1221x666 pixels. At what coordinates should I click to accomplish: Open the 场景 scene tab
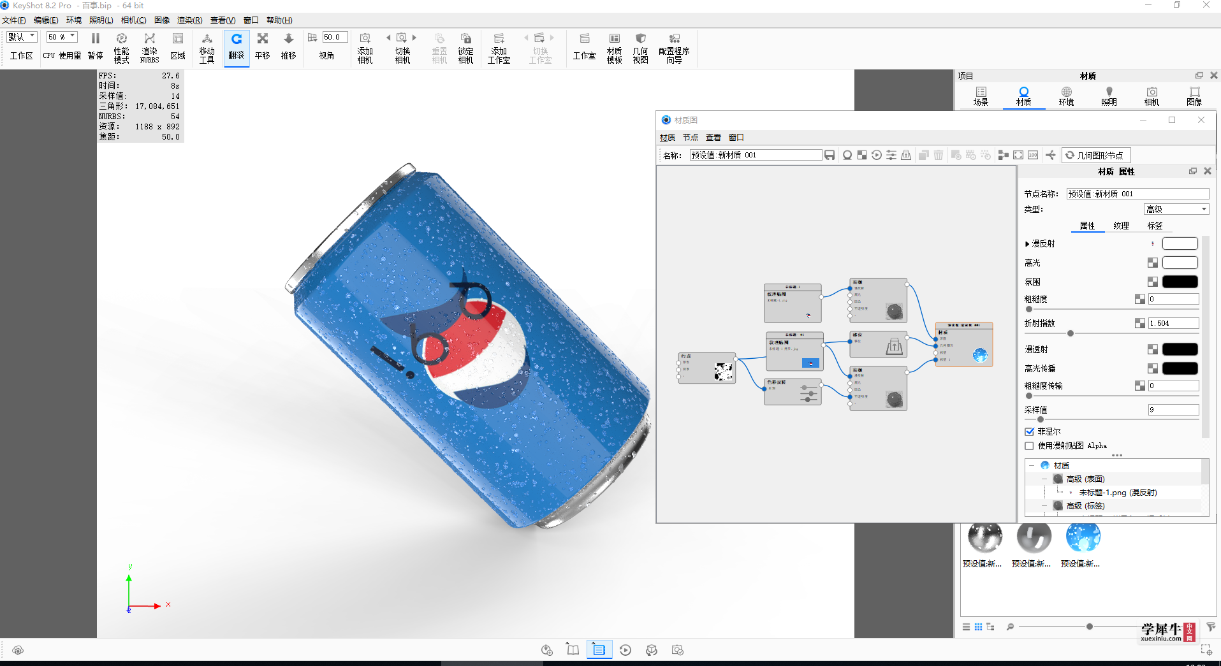pyautogui.click(x=981, y=96)
